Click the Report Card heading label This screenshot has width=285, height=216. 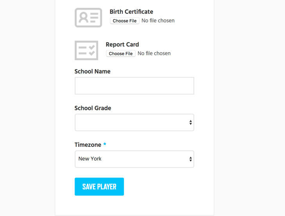click(x=122, y=45)
